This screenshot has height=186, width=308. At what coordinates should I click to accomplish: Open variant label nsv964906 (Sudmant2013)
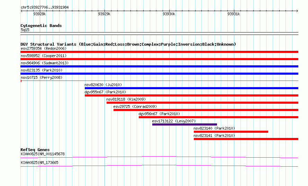click(45, 63)
